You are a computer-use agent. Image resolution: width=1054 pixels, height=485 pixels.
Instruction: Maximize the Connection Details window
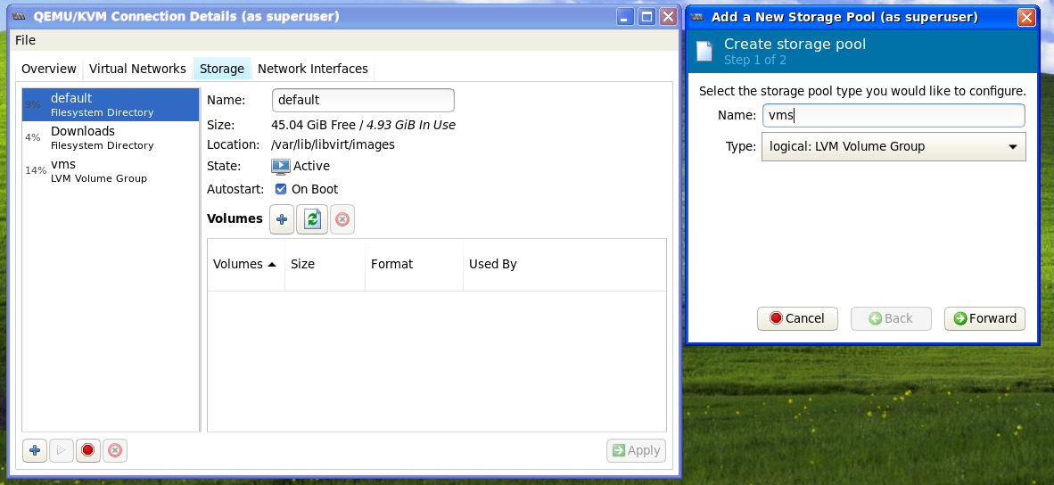646,17
